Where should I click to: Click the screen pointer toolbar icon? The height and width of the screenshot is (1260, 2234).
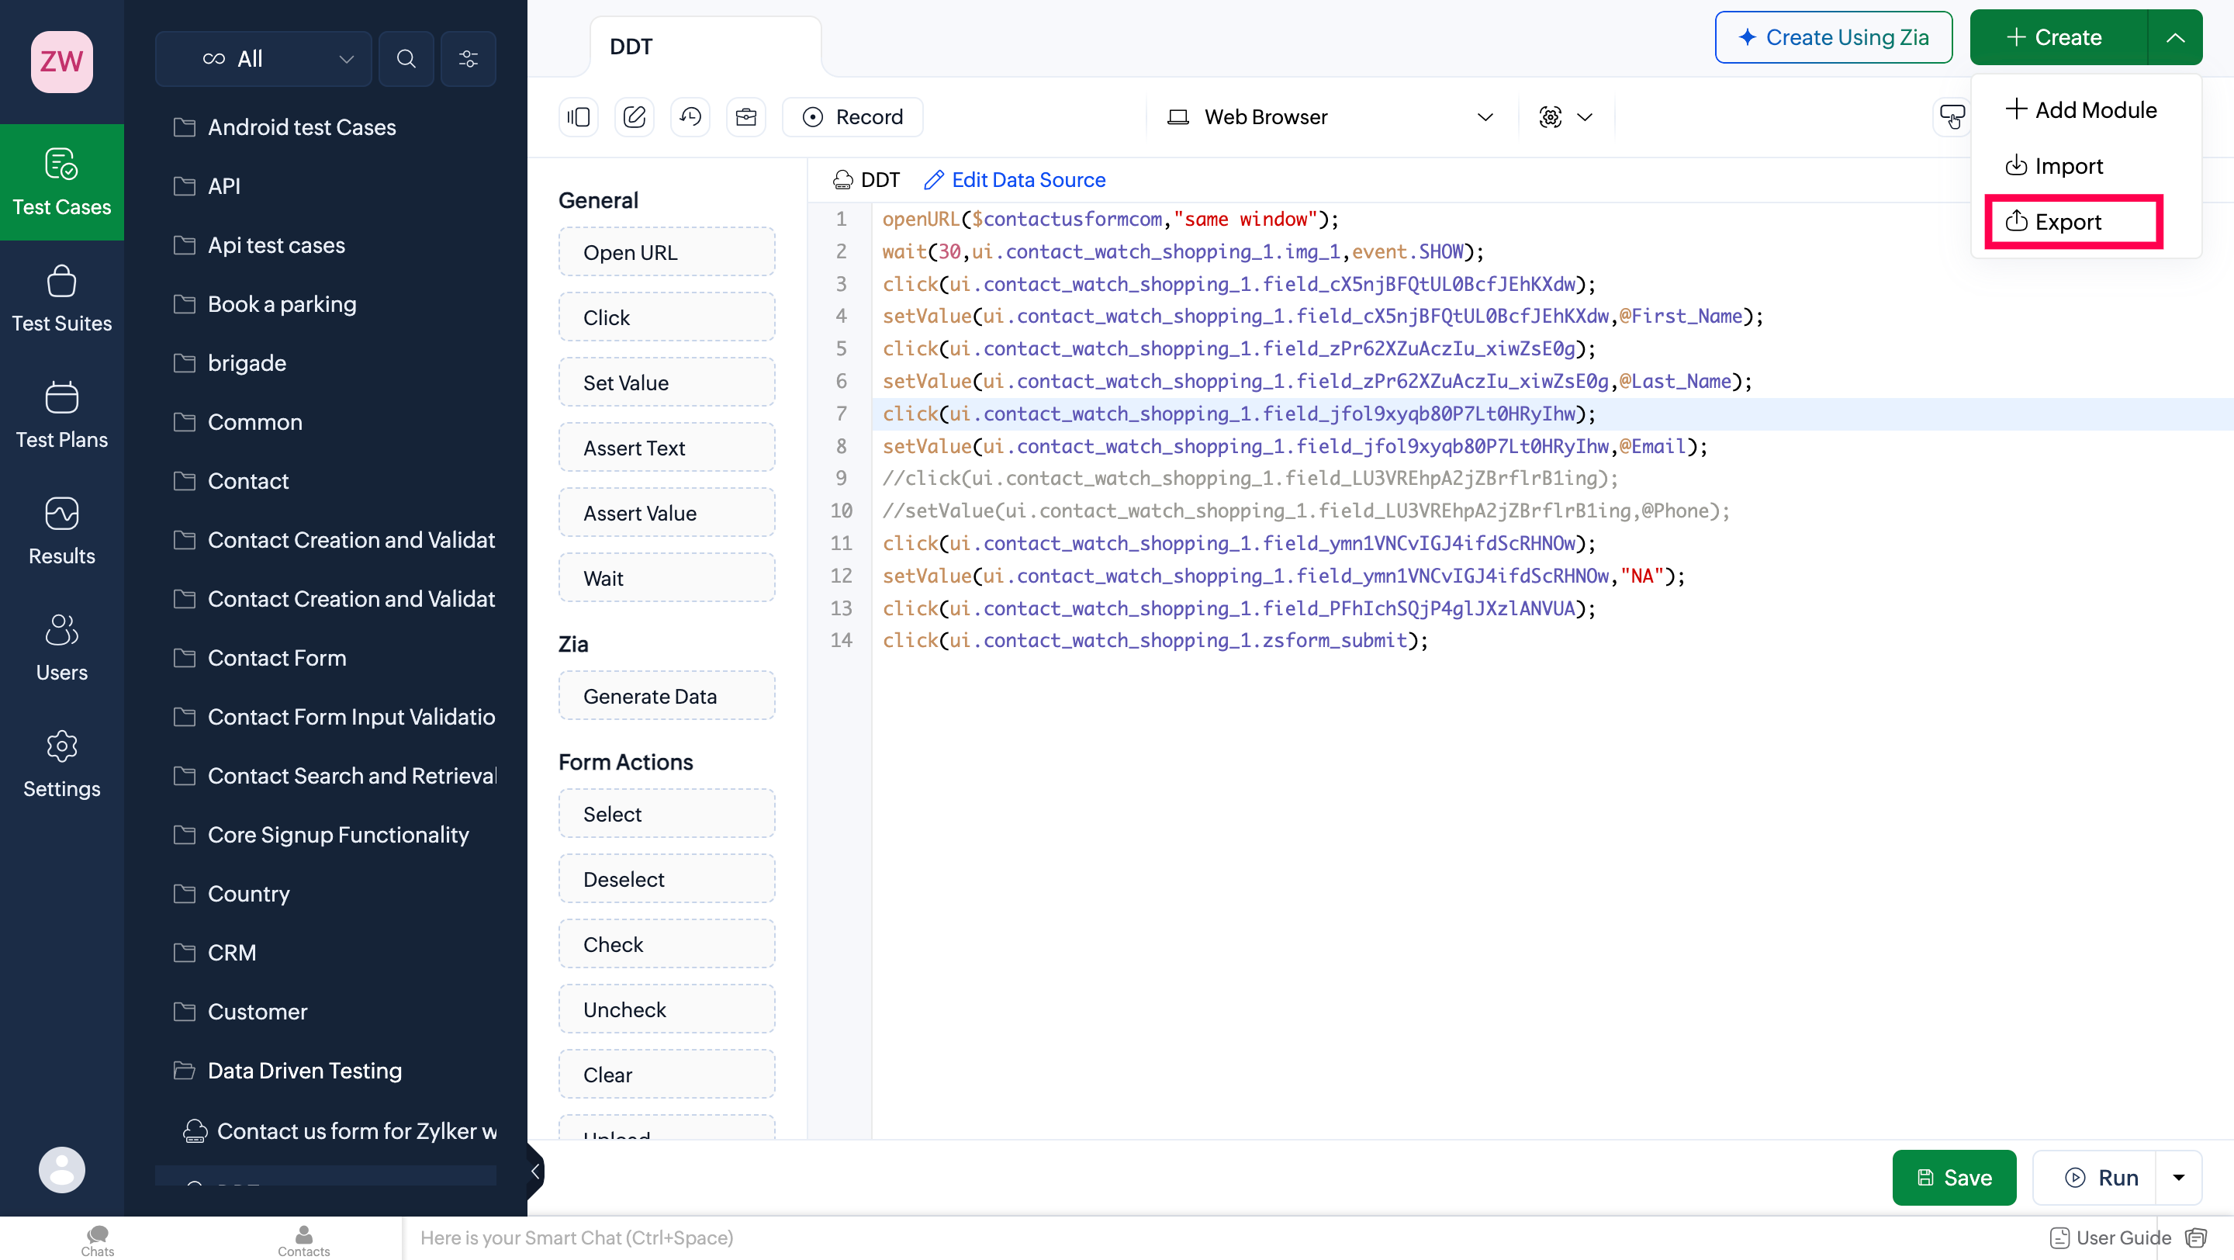(1952, 117)
